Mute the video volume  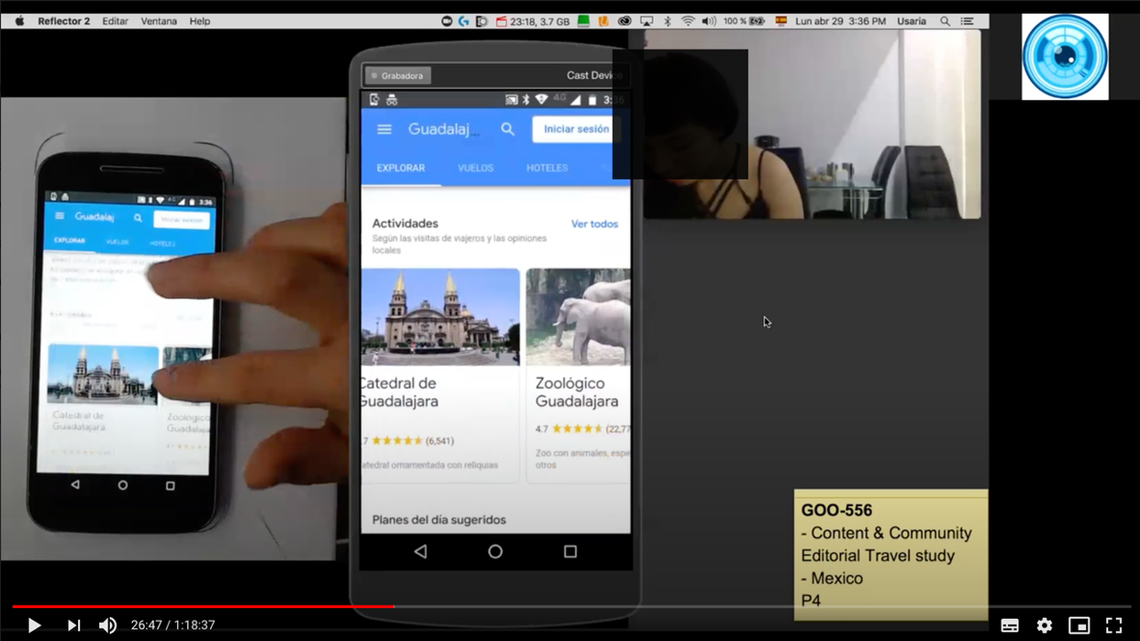[x=107, y=625]
